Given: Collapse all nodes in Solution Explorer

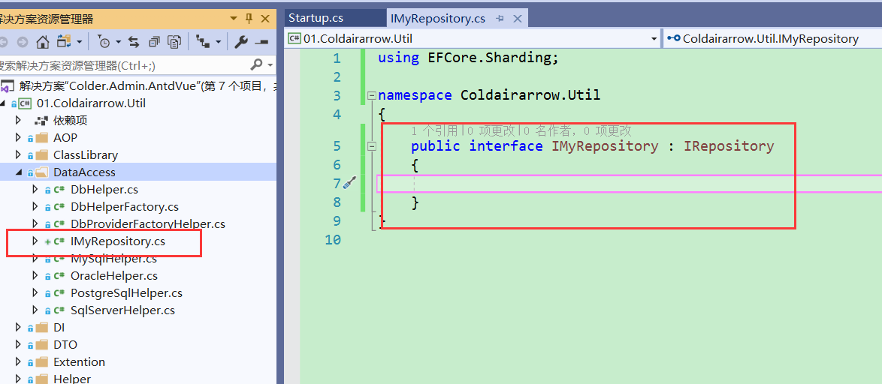Looking at the screenshot, I should tap(155, 41).
